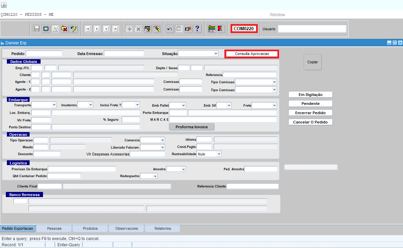Switch to the Produtos tab

(90, 228)
